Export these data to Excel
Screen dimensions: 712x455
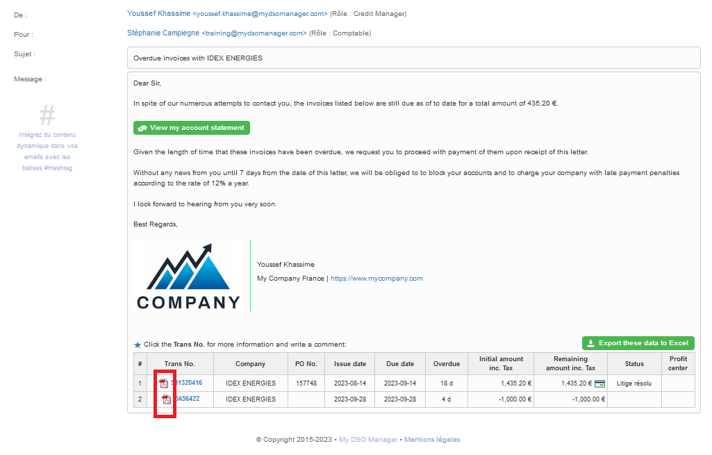click(x=638, y=343)
